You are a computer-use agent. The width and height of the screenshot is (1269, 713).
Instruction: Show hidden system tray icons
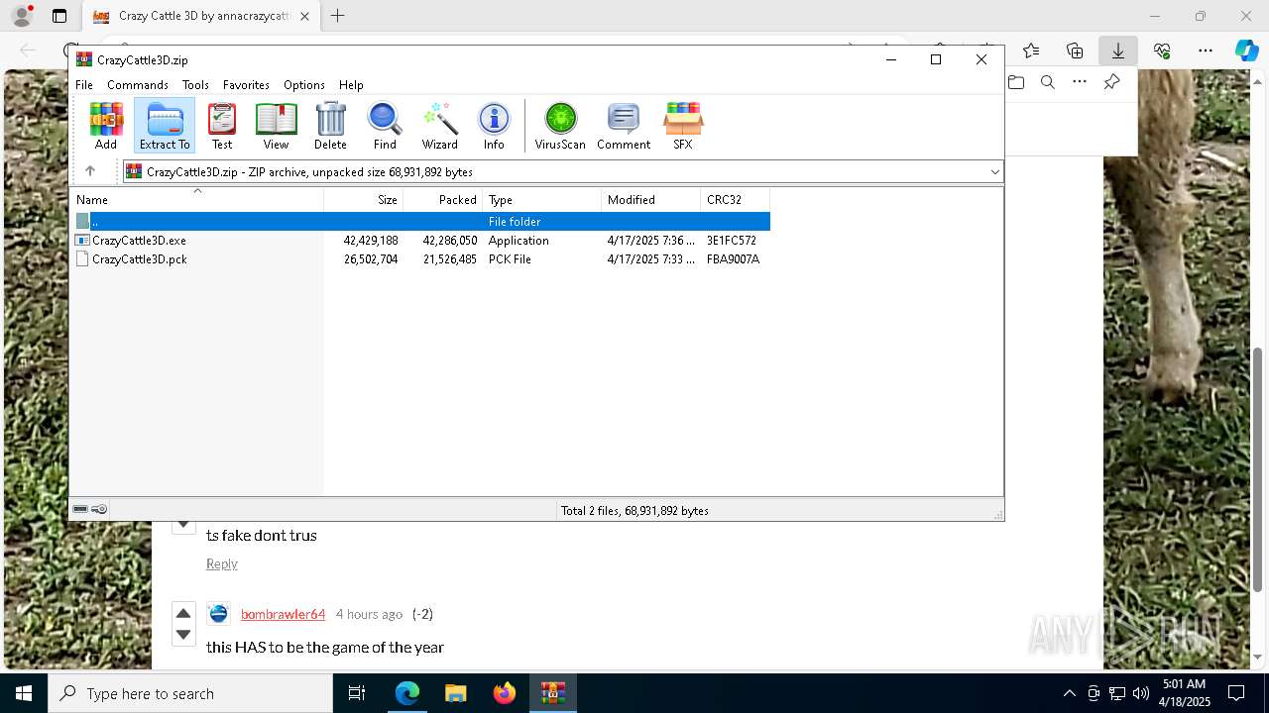pyautogui.click(x=1069, y=693)
